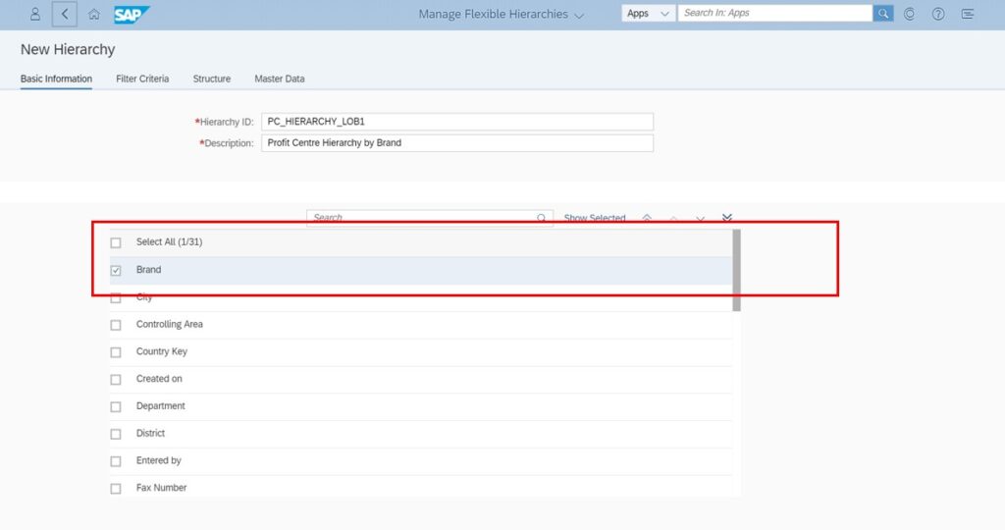Go to the Home icon
Image resolution: width=1005 pixels, height=530 pixels.
(94, 14)
